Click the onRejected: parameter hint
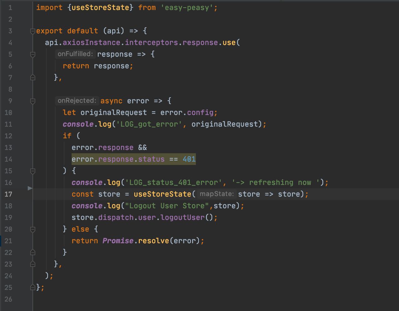This screenshot has width=399, height=311. [x=77, y=100]
